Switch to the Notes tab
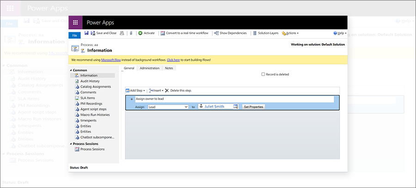Viewport: 416px width, 188px height. (169, 68)
